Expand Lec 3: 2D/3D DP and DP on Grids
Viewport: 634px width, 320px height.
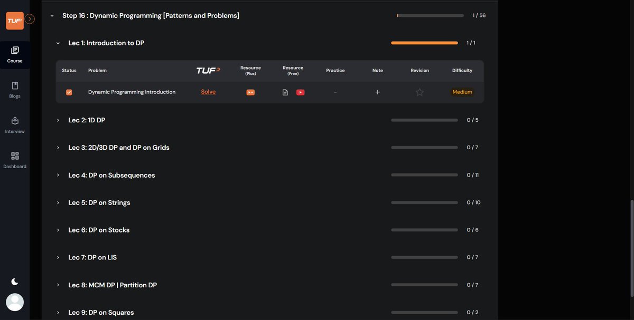58,148
